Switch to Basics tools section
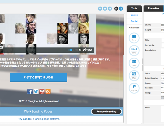This screenshot has width=164, height=126. pyautogui.click(x=134, y=15)
